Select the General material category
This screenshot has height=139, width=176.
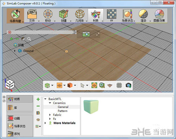(x=63, y=107)
